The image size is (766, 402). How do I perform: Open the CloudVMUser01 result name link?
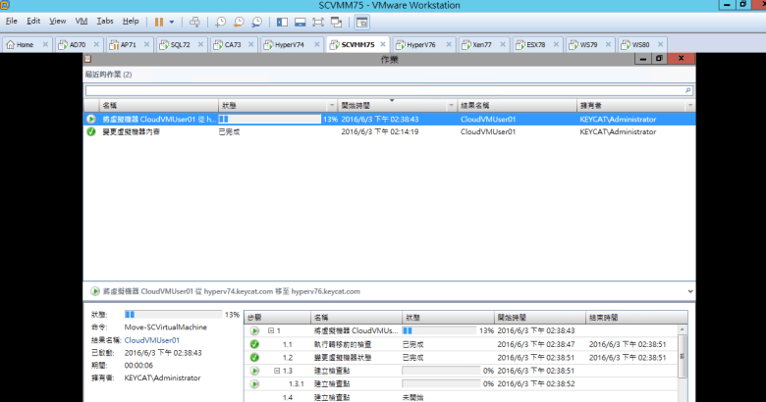[152, 340]
